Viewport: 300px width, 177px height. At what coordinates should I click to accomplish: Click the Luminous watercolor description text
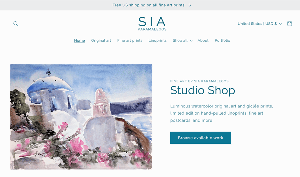pyautogui.click(x=222, y=113)
